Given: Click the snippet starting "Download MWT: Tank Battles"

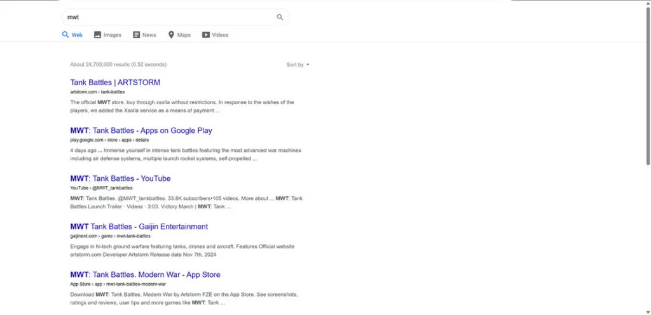Looking at the screenshot, I should pos(184,299).
